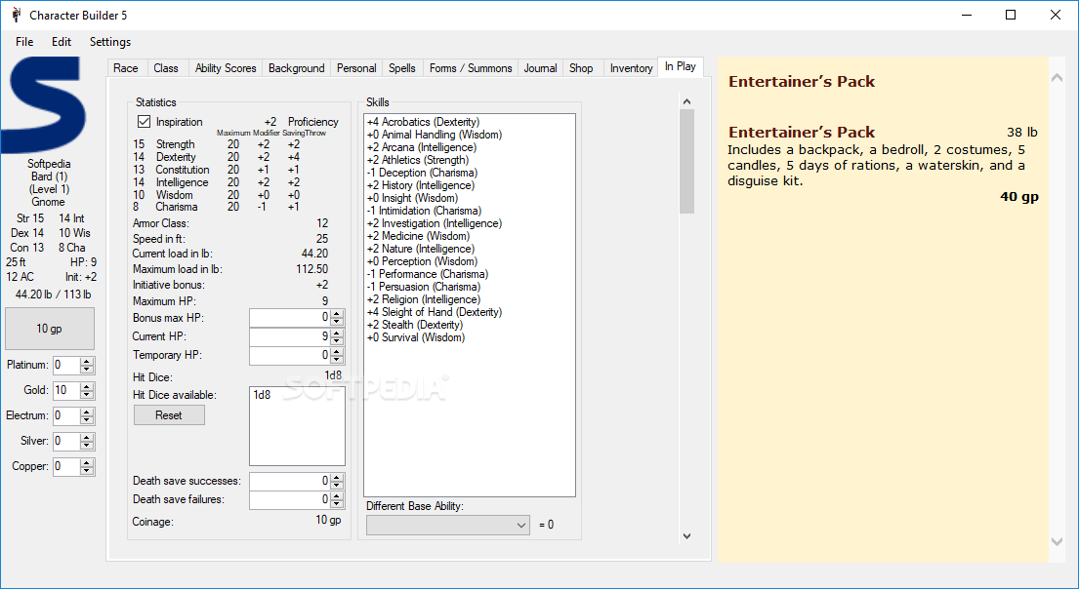Select the Stealth (Dexterity) skill
This screenshot has height=589, width=1079.
tap(415, 325)
